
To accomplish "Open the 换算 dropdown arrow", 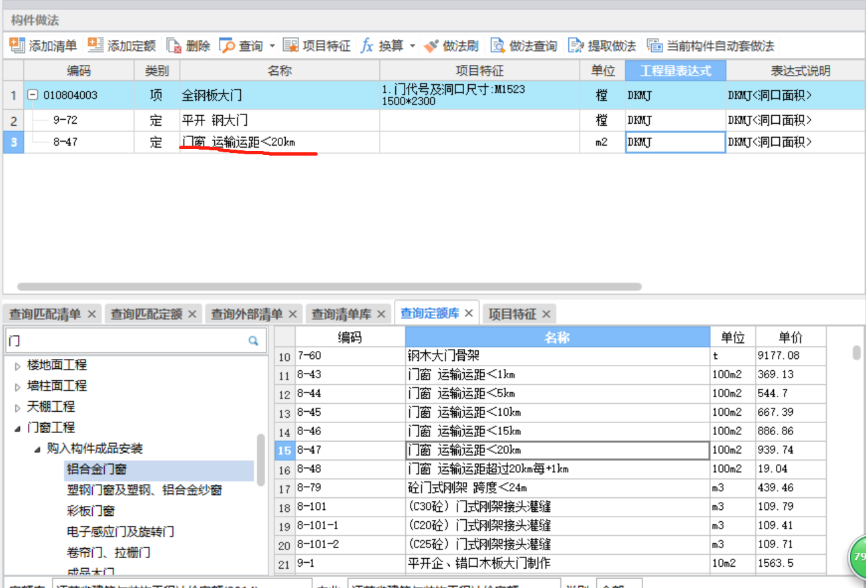I will [x=412, y=46].
